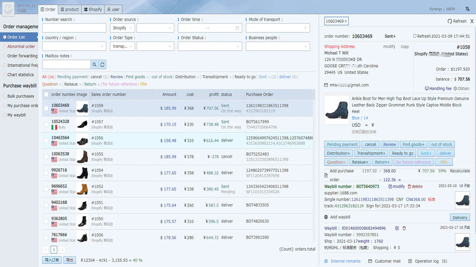Click the Ready to go status button
This screenshot has height=267, width=476.
tap(402, 153)
